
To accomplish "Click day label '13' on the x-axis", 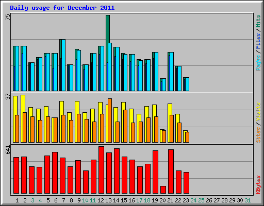I will (108, 200).
